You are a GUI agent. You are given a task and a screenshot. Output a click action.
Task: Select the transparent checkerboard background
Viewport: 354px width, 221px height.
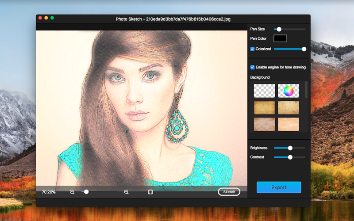264,91
